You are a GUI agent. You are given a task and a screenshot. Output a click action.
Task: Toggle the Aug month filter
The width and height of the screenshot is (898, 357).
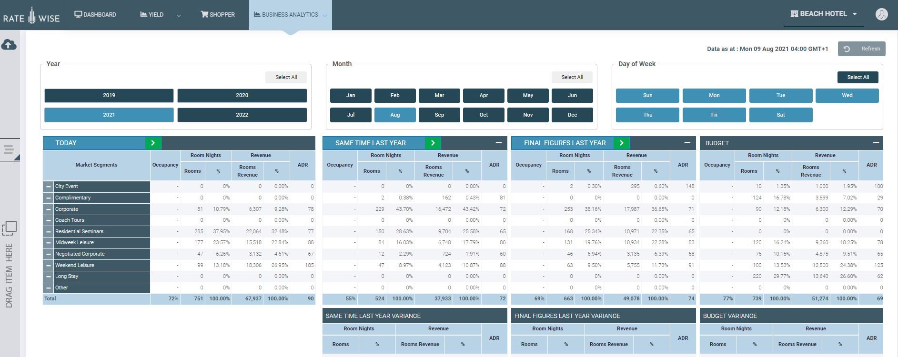pyautogui.click(x=395, y=115)
